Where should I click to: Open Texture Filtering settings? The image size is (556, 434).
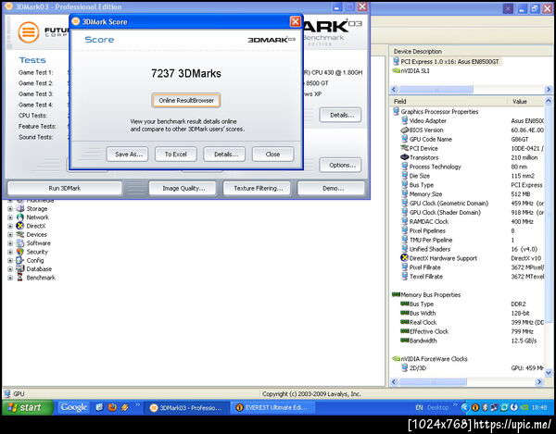257,189
